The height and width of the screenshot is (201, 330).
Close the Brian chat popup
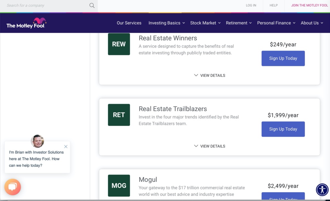click(66, 147)
